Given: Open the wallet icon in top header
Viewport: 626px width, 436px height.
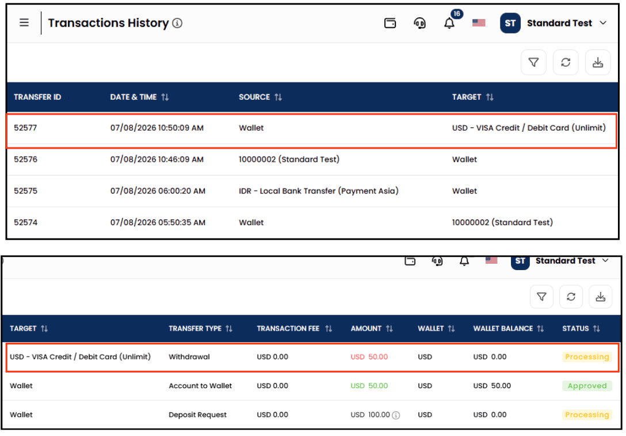Looking at the screenshot, I should coord(390,23).
